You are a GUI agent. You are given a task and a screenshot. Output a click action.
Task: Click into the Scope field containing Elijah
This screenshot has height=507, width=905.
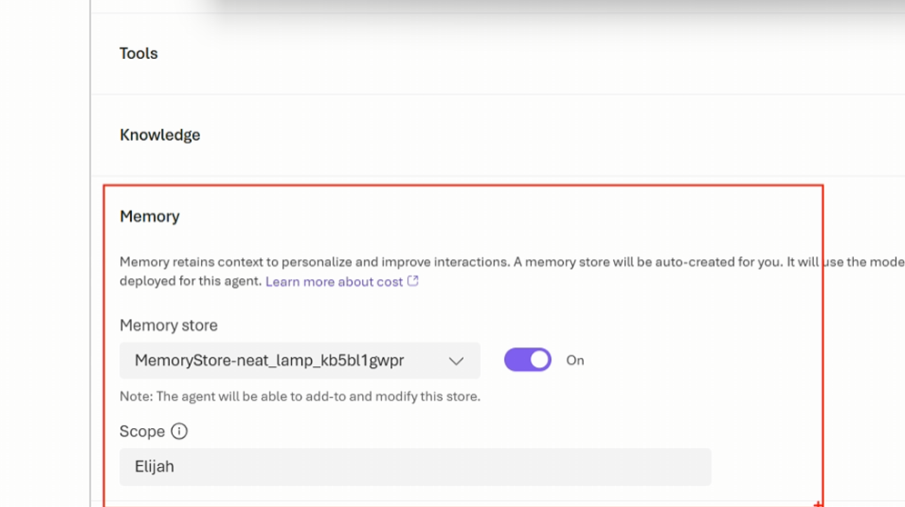415,467
